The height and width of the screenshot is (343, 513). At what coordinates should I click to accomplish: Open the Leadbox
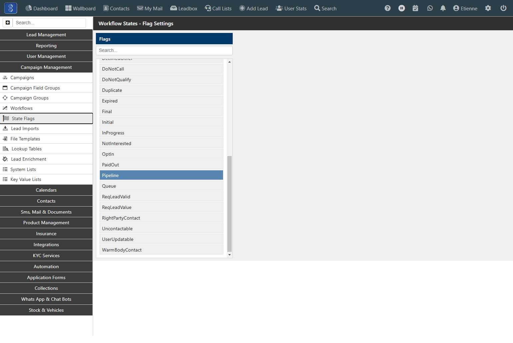pyautogui.click(x=184, y=8)
